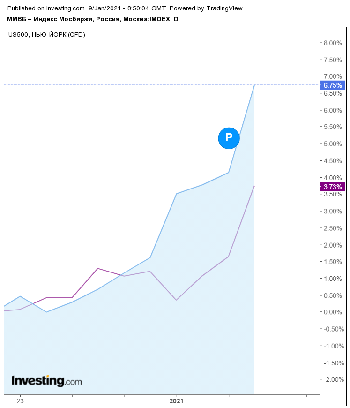Image resolution: width=350 pixels, height=408 pixels.
Task: Click the blue circular P marker
Action: 229,138
